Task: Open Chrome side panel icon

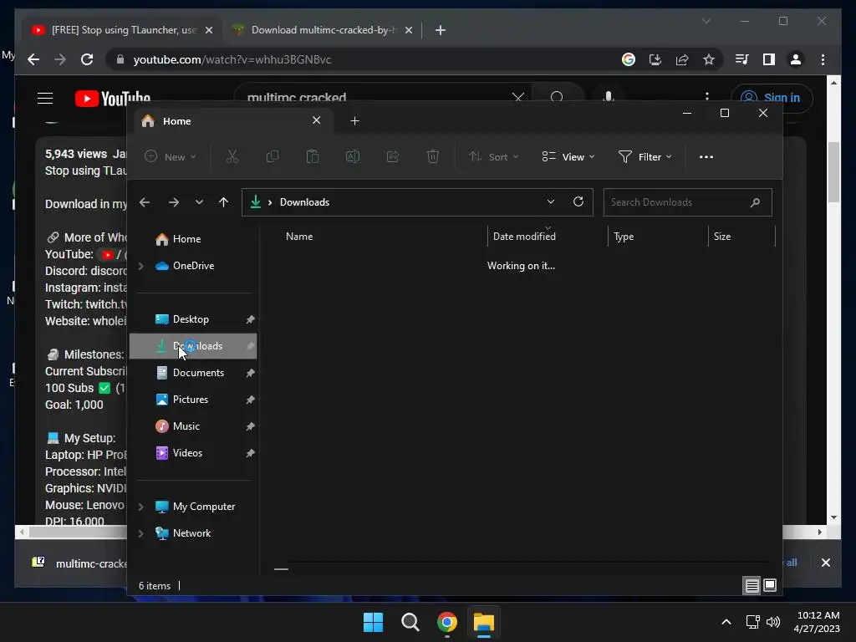Action: (769, 59)
